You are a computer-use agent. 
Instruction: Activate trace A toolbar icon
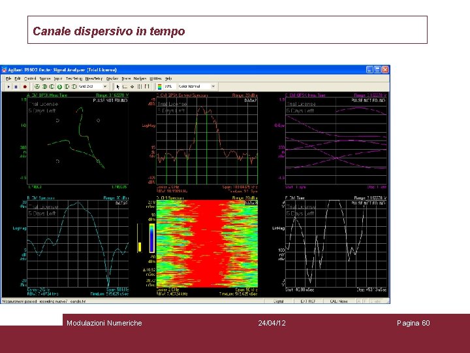pos(37,87)
